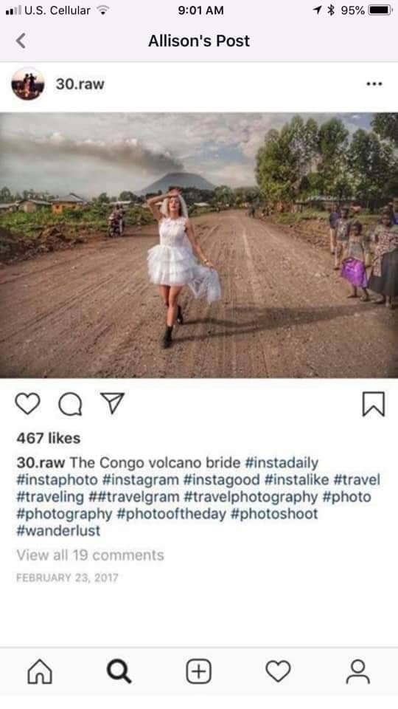The width and height of the screenshot is (398, 709).
Task: Open the 30.raw username in post header
Action: tap(80, 84)
